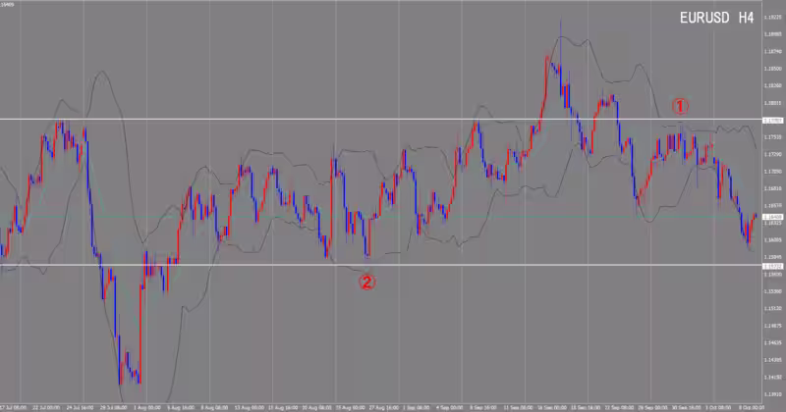Click the lowest candlestick at chart bottom
Image resolution: width=786 pixels, height=412 pixels.
coord(139,378)
